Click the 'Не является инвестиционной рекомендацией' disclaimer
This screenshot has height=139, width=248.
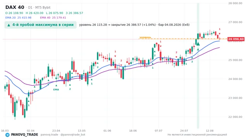click(x=197, y=135)
